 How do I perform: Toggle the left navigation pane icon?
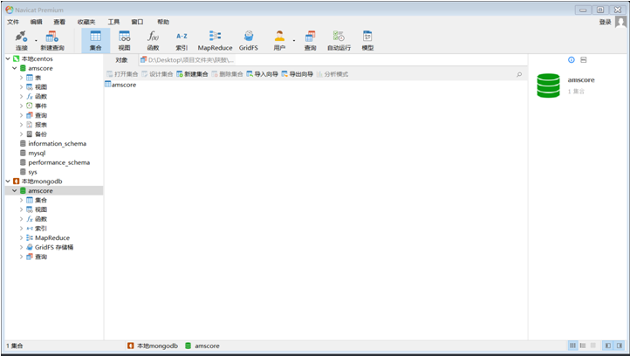608,346
